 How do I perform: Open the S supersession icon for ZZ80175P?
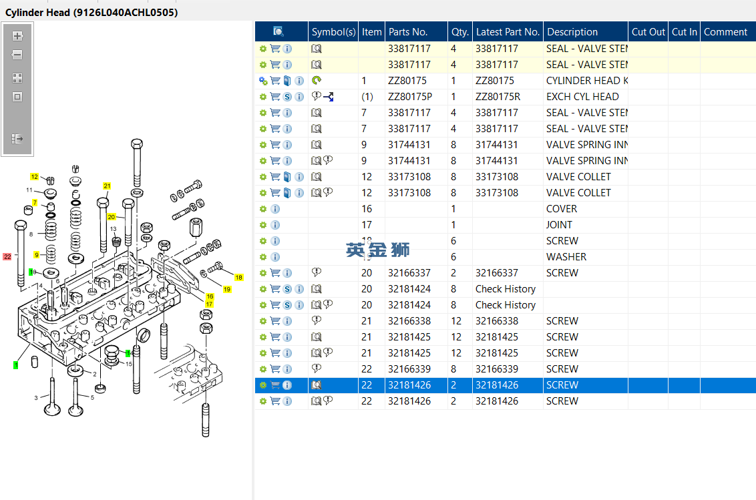coord(287,97)
